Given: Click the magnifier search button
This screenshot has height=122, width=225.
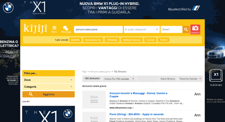Looking at the screenshot, I should 186,29.
